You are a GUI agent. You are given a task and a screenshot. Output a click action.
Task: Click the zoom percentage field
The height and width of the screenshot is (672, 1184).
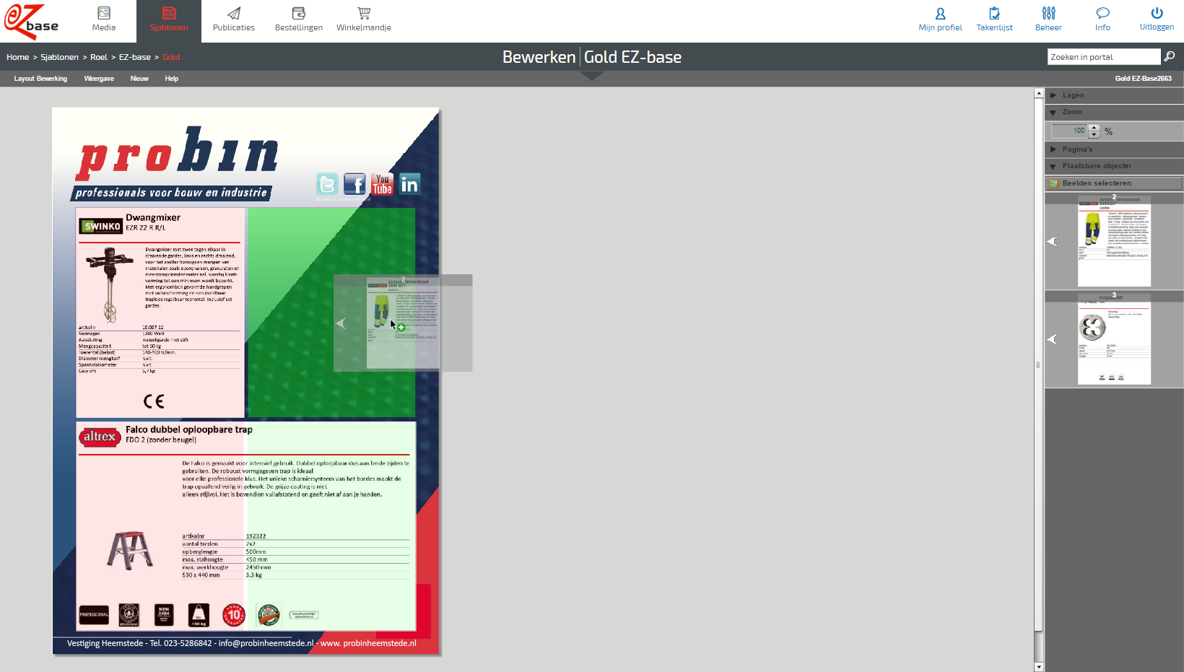click(1070, 131)
